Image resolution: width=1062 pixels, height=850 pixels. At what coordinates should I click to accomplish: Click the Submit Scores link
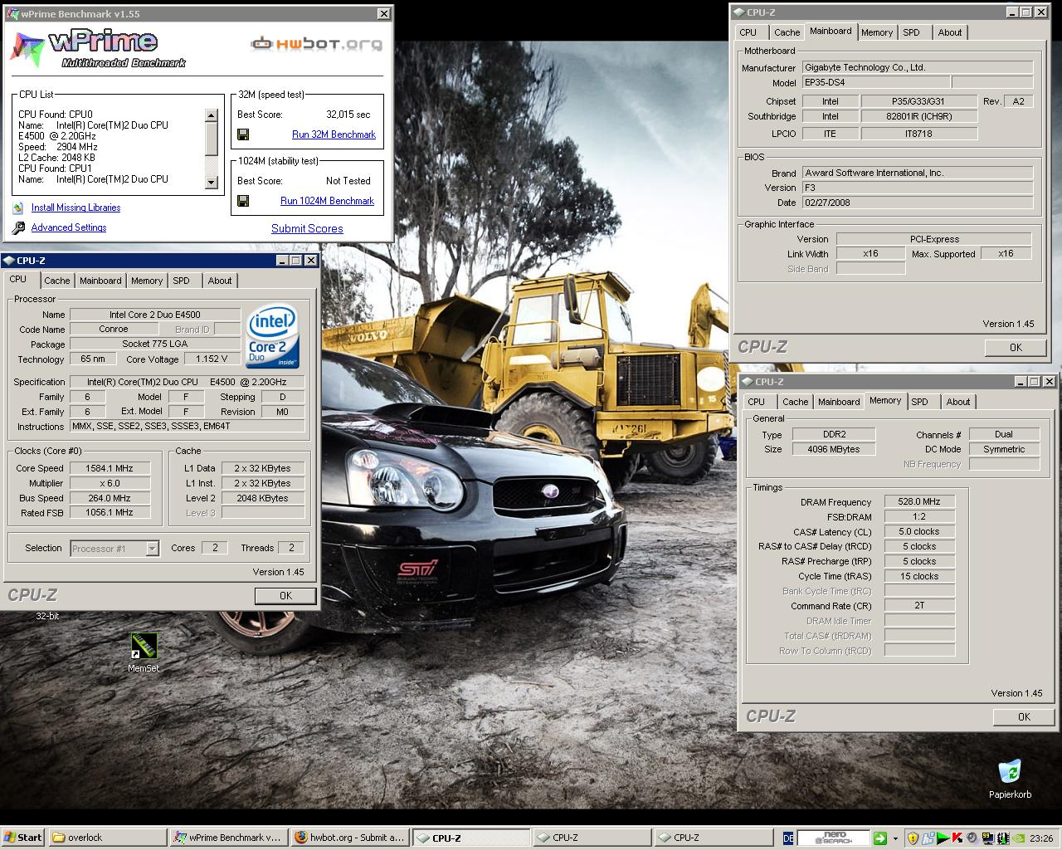pyautogui.click(x=307, y=228)
